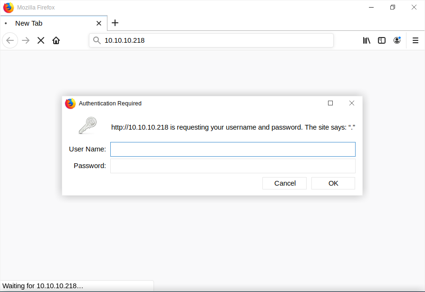
Task: Click the Firefox logo in dialog title
Action: click(70, 104)
